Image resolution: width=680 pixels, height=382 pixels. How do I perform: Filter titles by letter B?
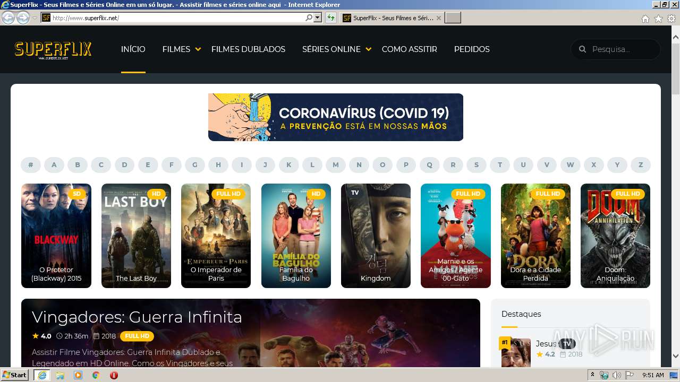(78, 164)
